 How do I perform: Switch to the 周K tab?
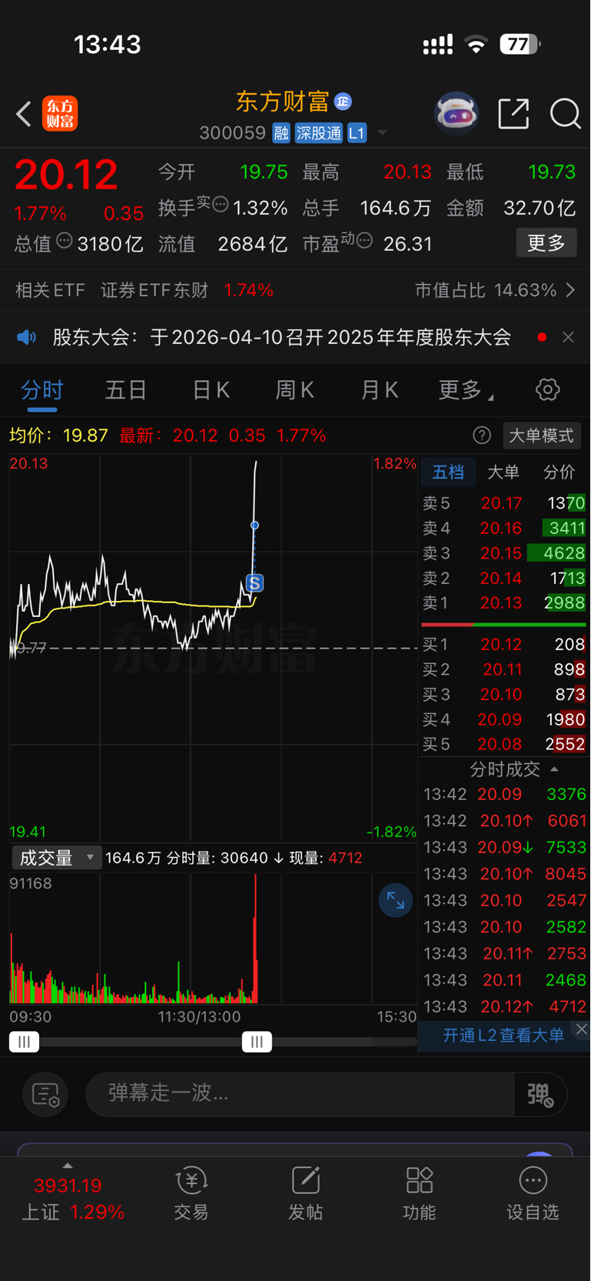click(295, 390)
